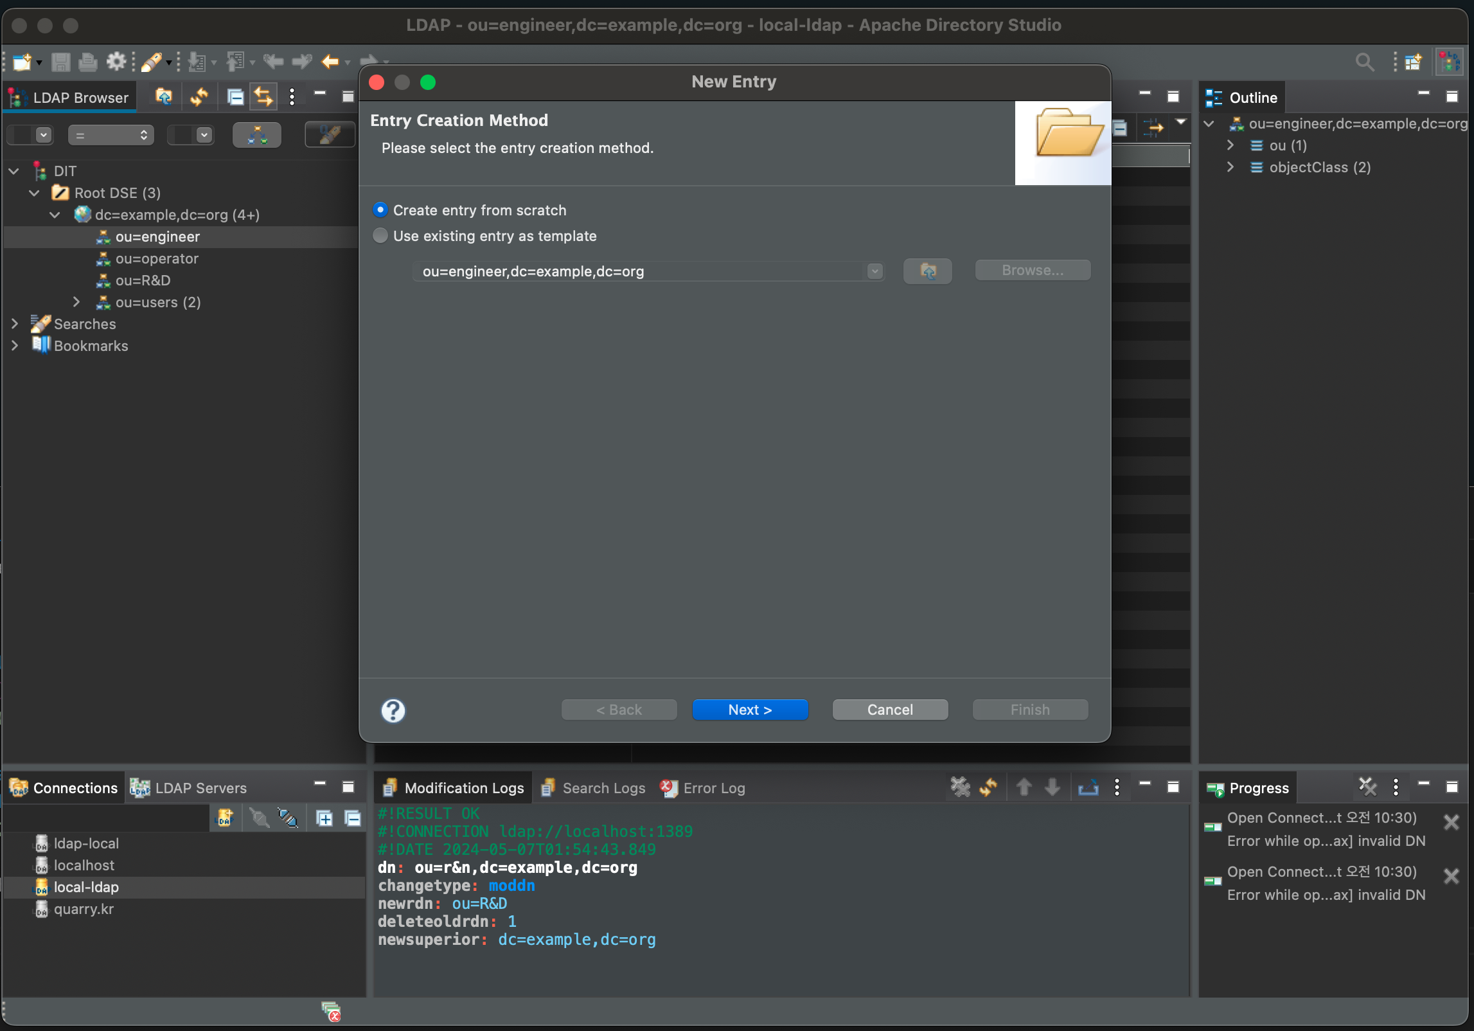Expand the Searches tree node

15,324
